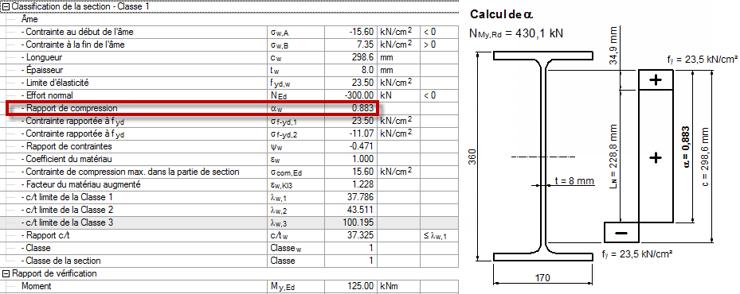Select the Contrainte au début de l'âme row
The width and height of the screenshot is (740, 294).
tap(229, 32)
